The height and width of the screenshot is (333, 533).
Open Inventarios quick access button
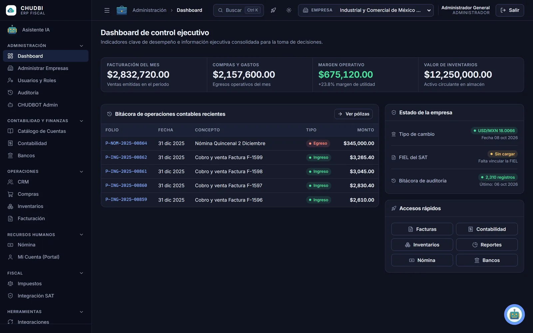422,245
